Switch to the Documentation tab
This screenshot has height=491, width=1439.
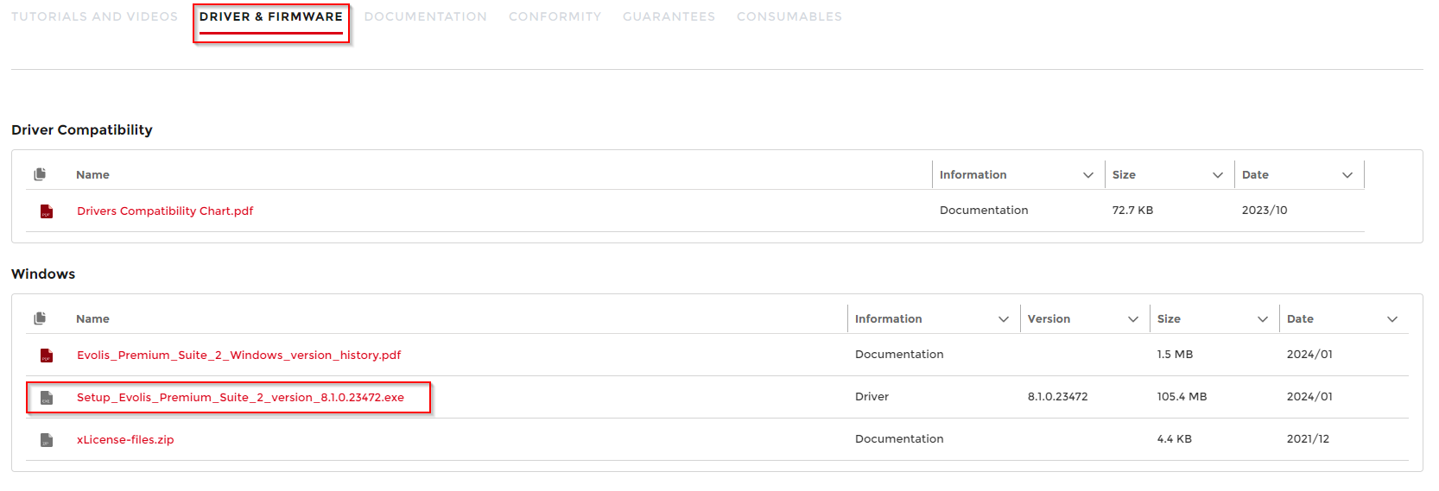click(426, 16)
